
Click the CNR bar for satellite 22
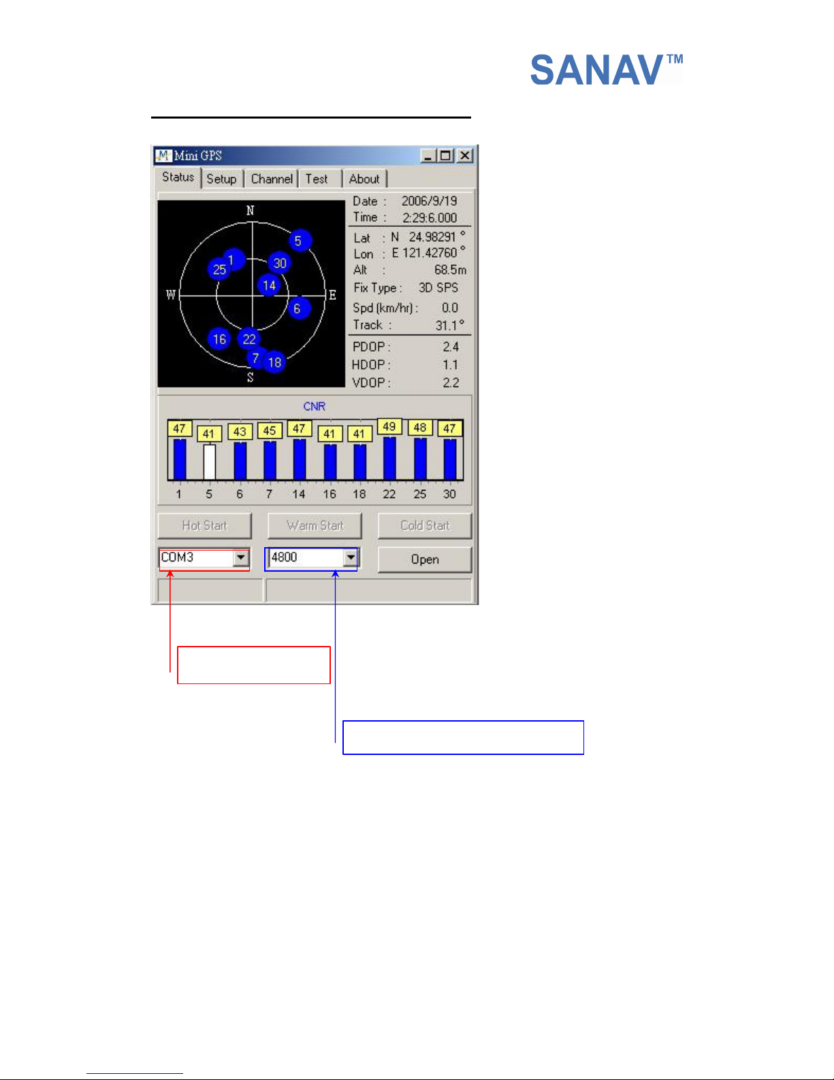(x=389, y=459)
